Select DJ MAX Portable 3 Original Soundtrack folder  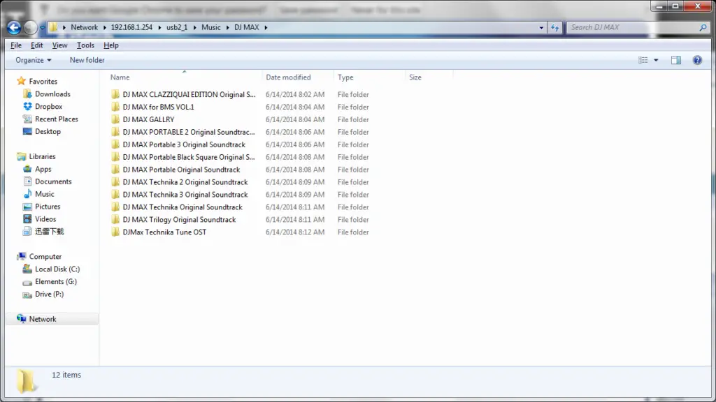pos(184,144)
